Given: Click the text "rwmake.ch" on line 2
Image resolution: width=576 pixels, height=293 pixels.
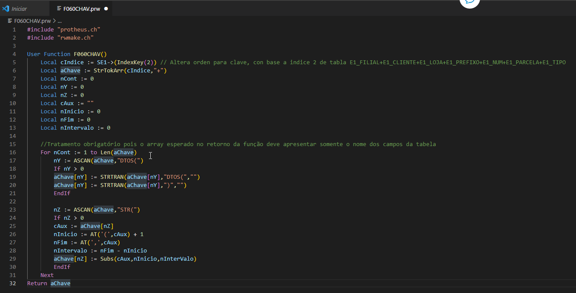Looking at the screenshot, I should point(76,37).
